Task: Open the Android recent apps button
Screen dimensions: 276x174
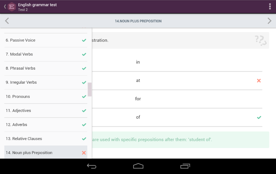Action: (x=185, y=166)
